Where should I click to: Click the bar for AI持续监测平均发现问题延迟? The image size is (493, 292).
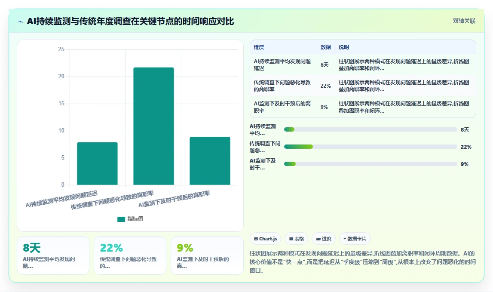pos(97,163)
